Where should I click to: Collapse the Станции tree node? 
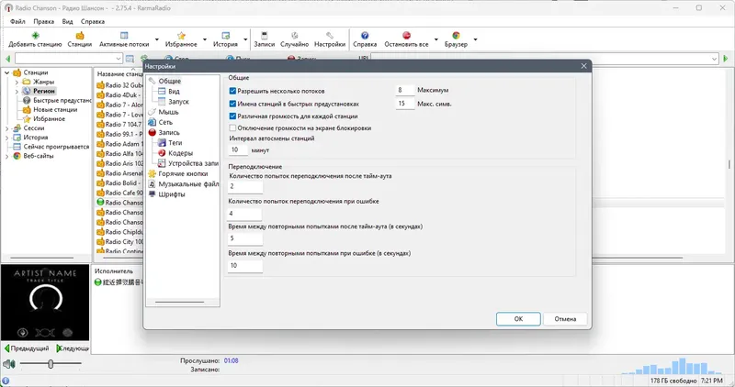(7, 72)
